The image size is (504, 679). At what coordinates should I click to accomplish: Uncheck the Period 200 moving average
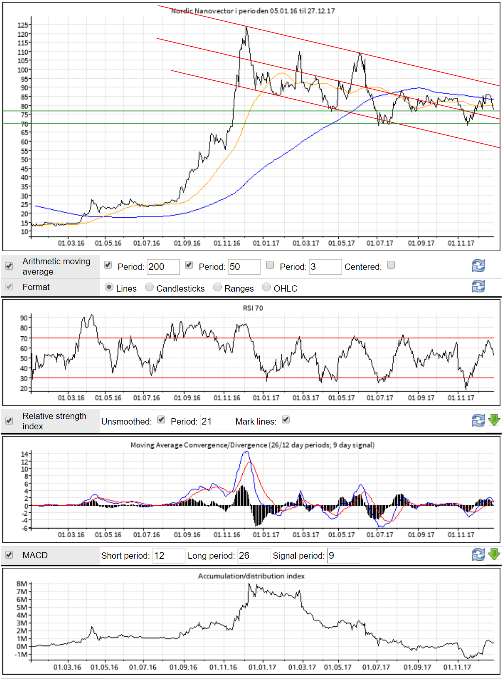tap(108, 265)
